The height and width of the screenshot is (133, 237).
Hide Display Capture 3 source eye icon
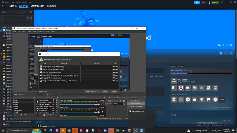53,104
